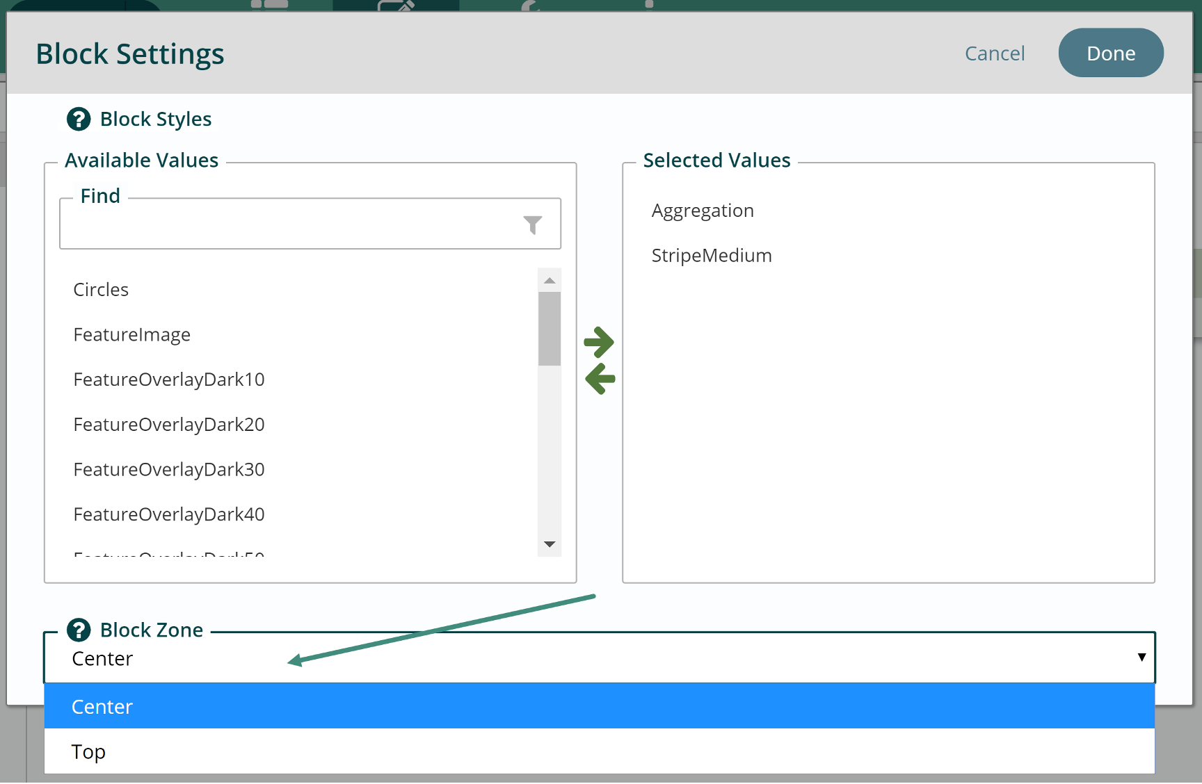Select FeatureOverlayDark40 value
1202x784 pixels.
(x=169, y=514)
